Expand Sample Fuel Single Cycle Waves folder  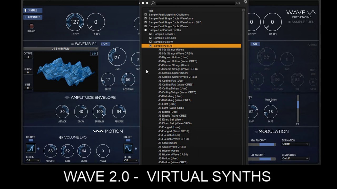tap(145, 26)
